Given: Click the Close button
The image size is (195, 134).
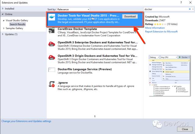Looking at the screenshot, I should point(185,129).
